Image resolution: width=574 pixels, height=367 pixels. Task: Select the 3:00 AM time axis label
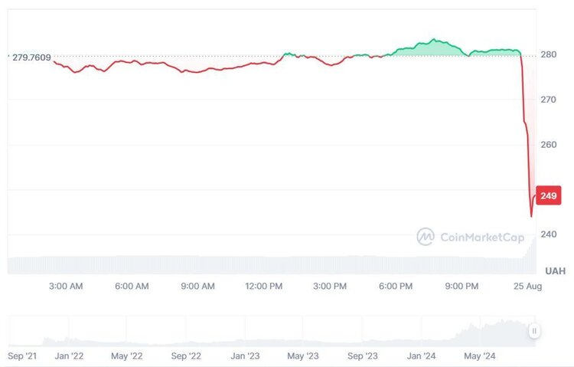[x=66, y=286]
